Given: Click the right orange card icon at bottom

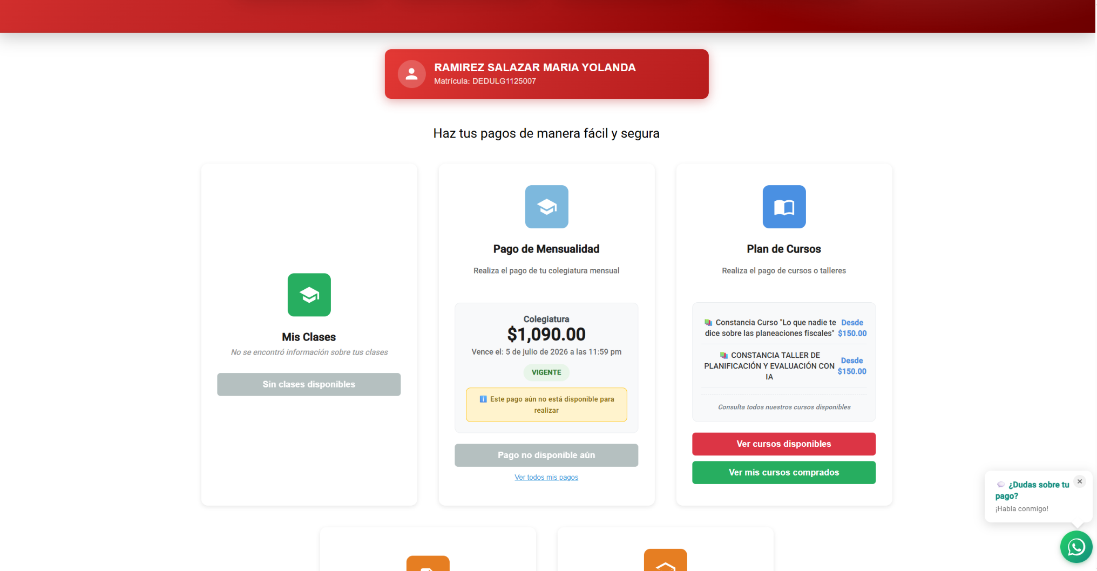Looking at the screenshot, I should click(665, 560).
